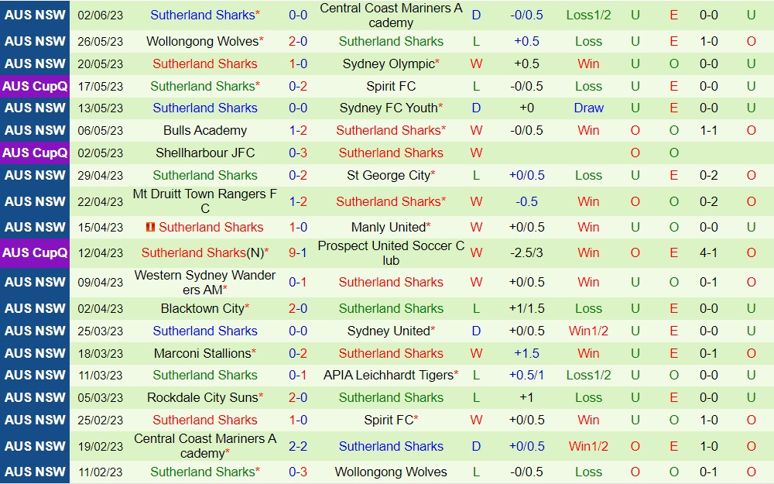Open Rockdale City Suns team link
The width and height of the screenshot is (774, 484).
pyautogui.click(x=202, y=397)
